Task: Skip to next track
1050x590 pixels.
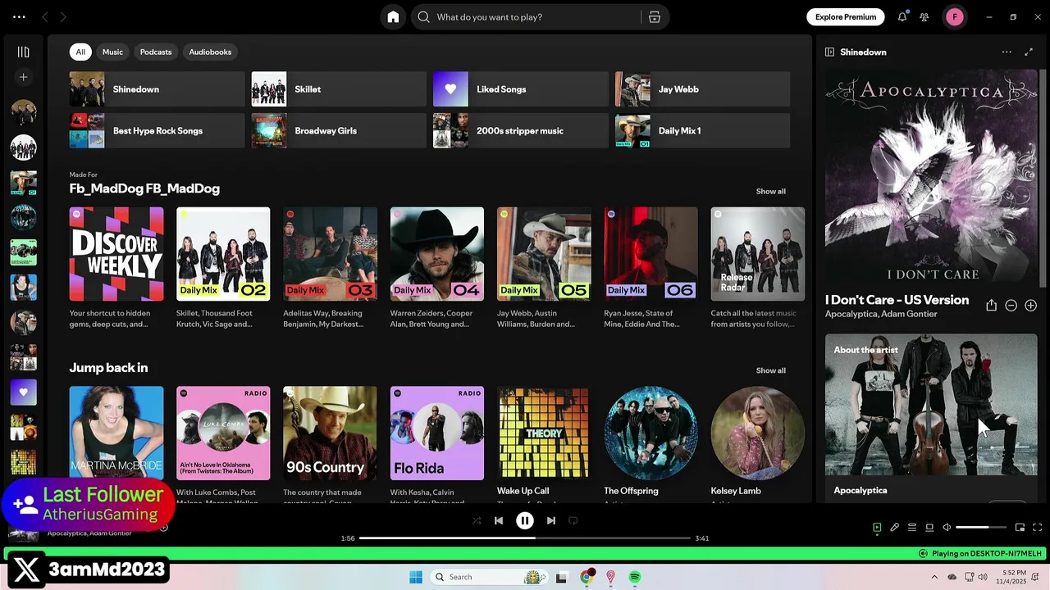Action: click(x=551, y=520)
